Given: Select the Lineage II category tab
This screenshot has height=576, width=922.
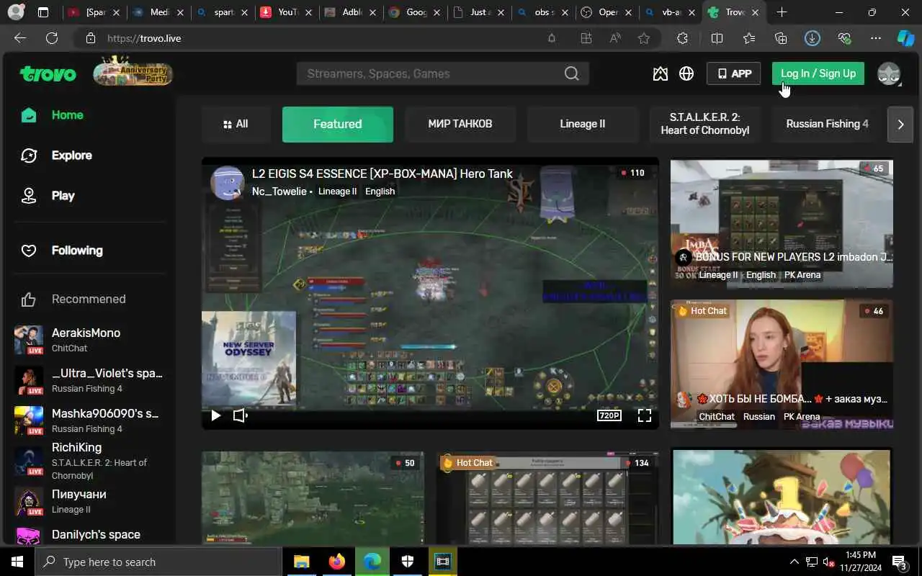Looking at the screenshot, I should click(583, 124).
